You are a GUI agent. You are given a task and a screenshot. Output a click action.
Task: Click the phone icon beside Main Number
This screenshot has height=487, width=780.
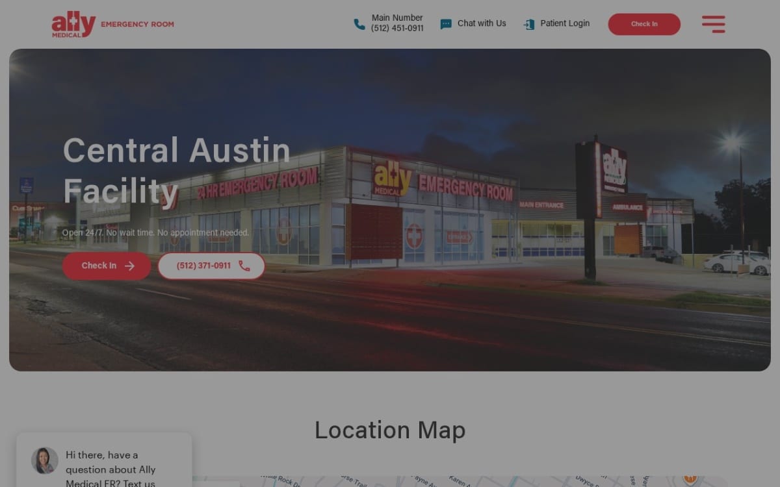click(359, 24)
